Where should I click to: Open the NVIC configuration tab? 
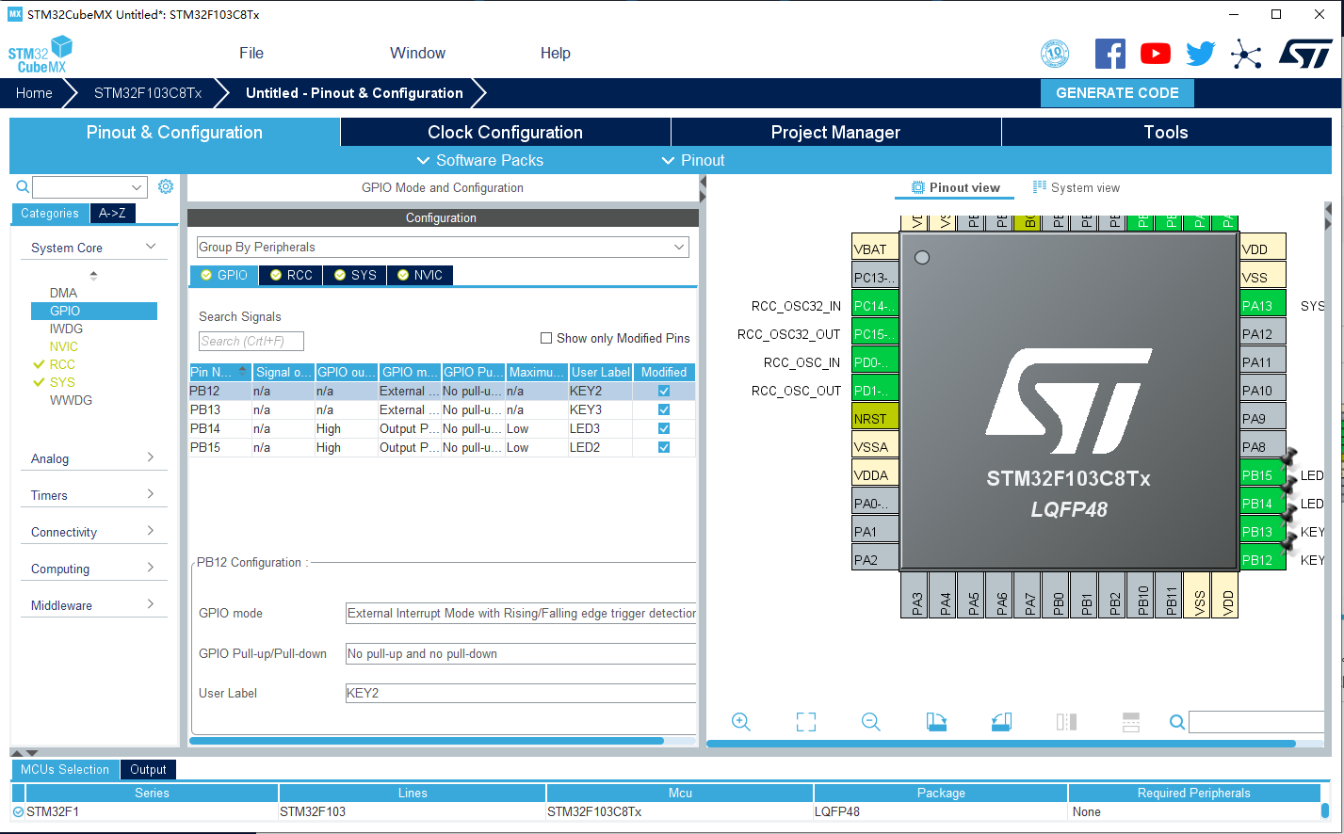pyautogui.click(x=419, y=275)
